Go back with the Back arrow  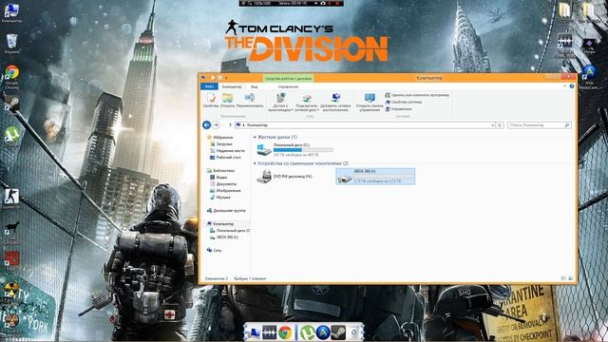point(207,124)
